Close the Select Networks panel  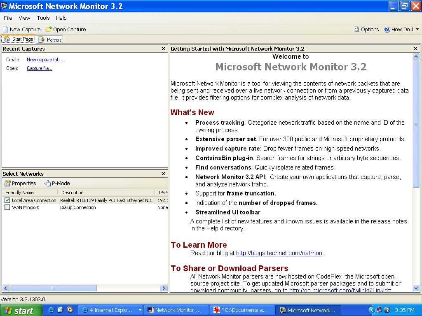pyautogui.click(x=163, y=174)
